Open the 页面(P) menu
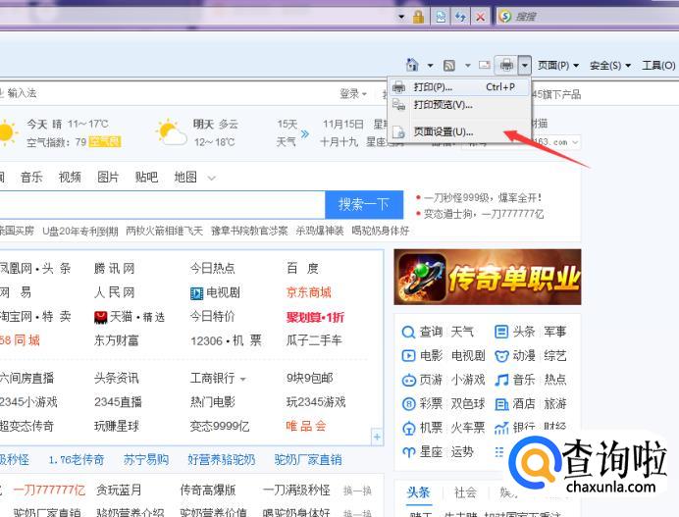Image resolution: width=679 pixels, height=517 pixels. (x=557, y=66)
